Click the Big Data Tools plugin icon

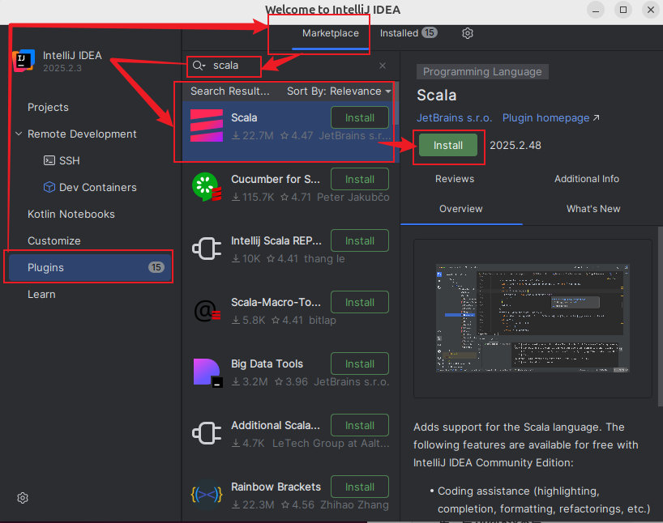click(207, 372)
